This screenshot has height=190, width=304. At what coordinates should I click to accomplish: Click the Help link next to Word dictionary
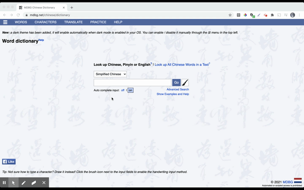pyautogui.click(x=41, y=40)
